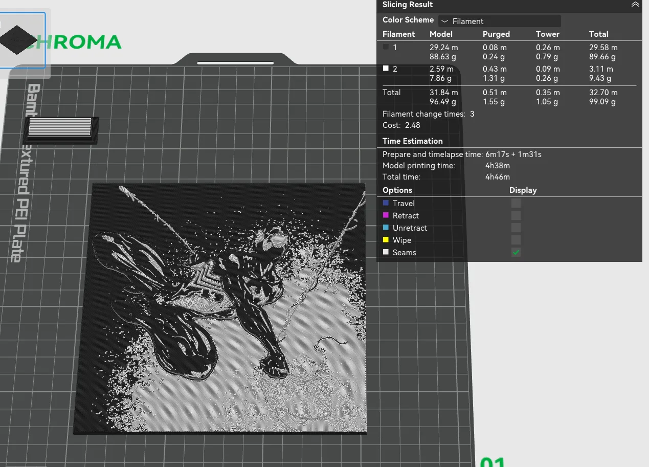The height and width of the screenshot is (467, 649).
Task: Click the yellow Wipe color indicator
Action: tap(386, 240)
